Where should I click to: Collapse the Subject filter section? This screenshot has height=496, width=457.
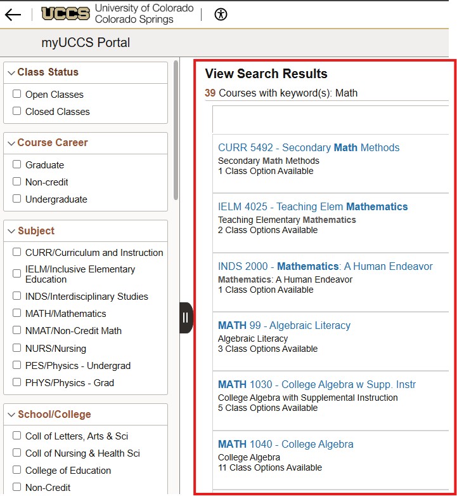click(x=11, y=231)
